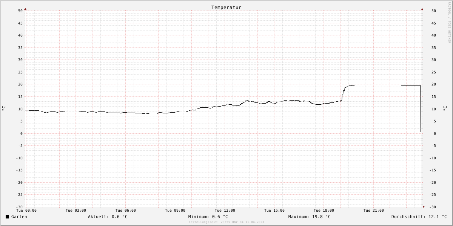453x226 pixels.
Task: Click the sharp temperature drop at the line's end
Action: click(x=421, y=109)
